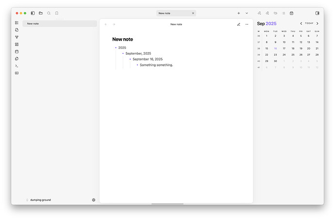Click the text Something something.

click(x=156, y=65)
